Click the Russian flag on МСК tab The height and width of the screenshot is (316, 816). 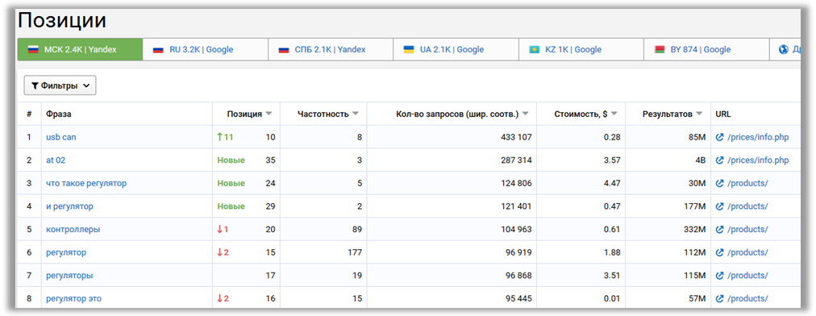(x=33, y=50)
